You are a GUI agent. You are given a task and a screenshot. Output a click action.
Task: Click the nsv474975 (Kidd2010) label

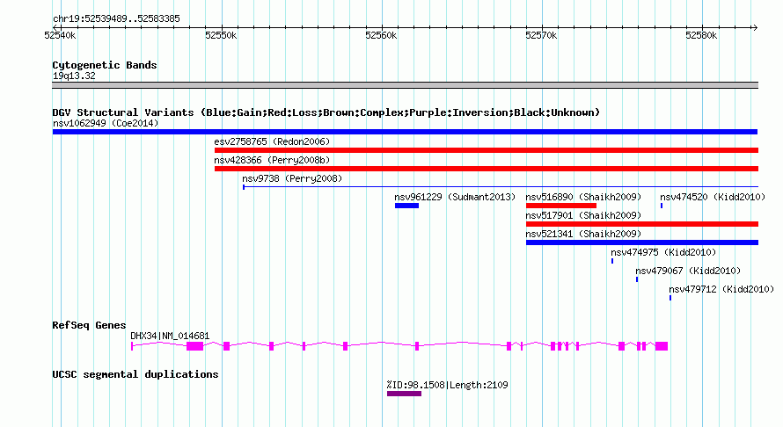[663, 252]
